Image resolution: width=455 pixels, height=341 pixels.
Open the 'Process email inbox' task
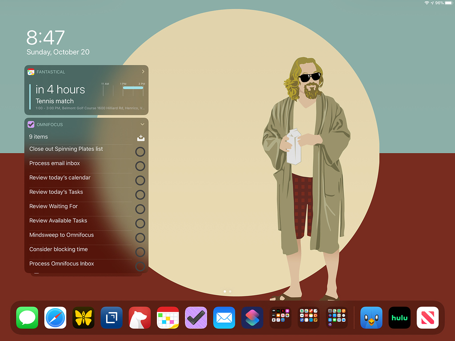coord(55,163)
